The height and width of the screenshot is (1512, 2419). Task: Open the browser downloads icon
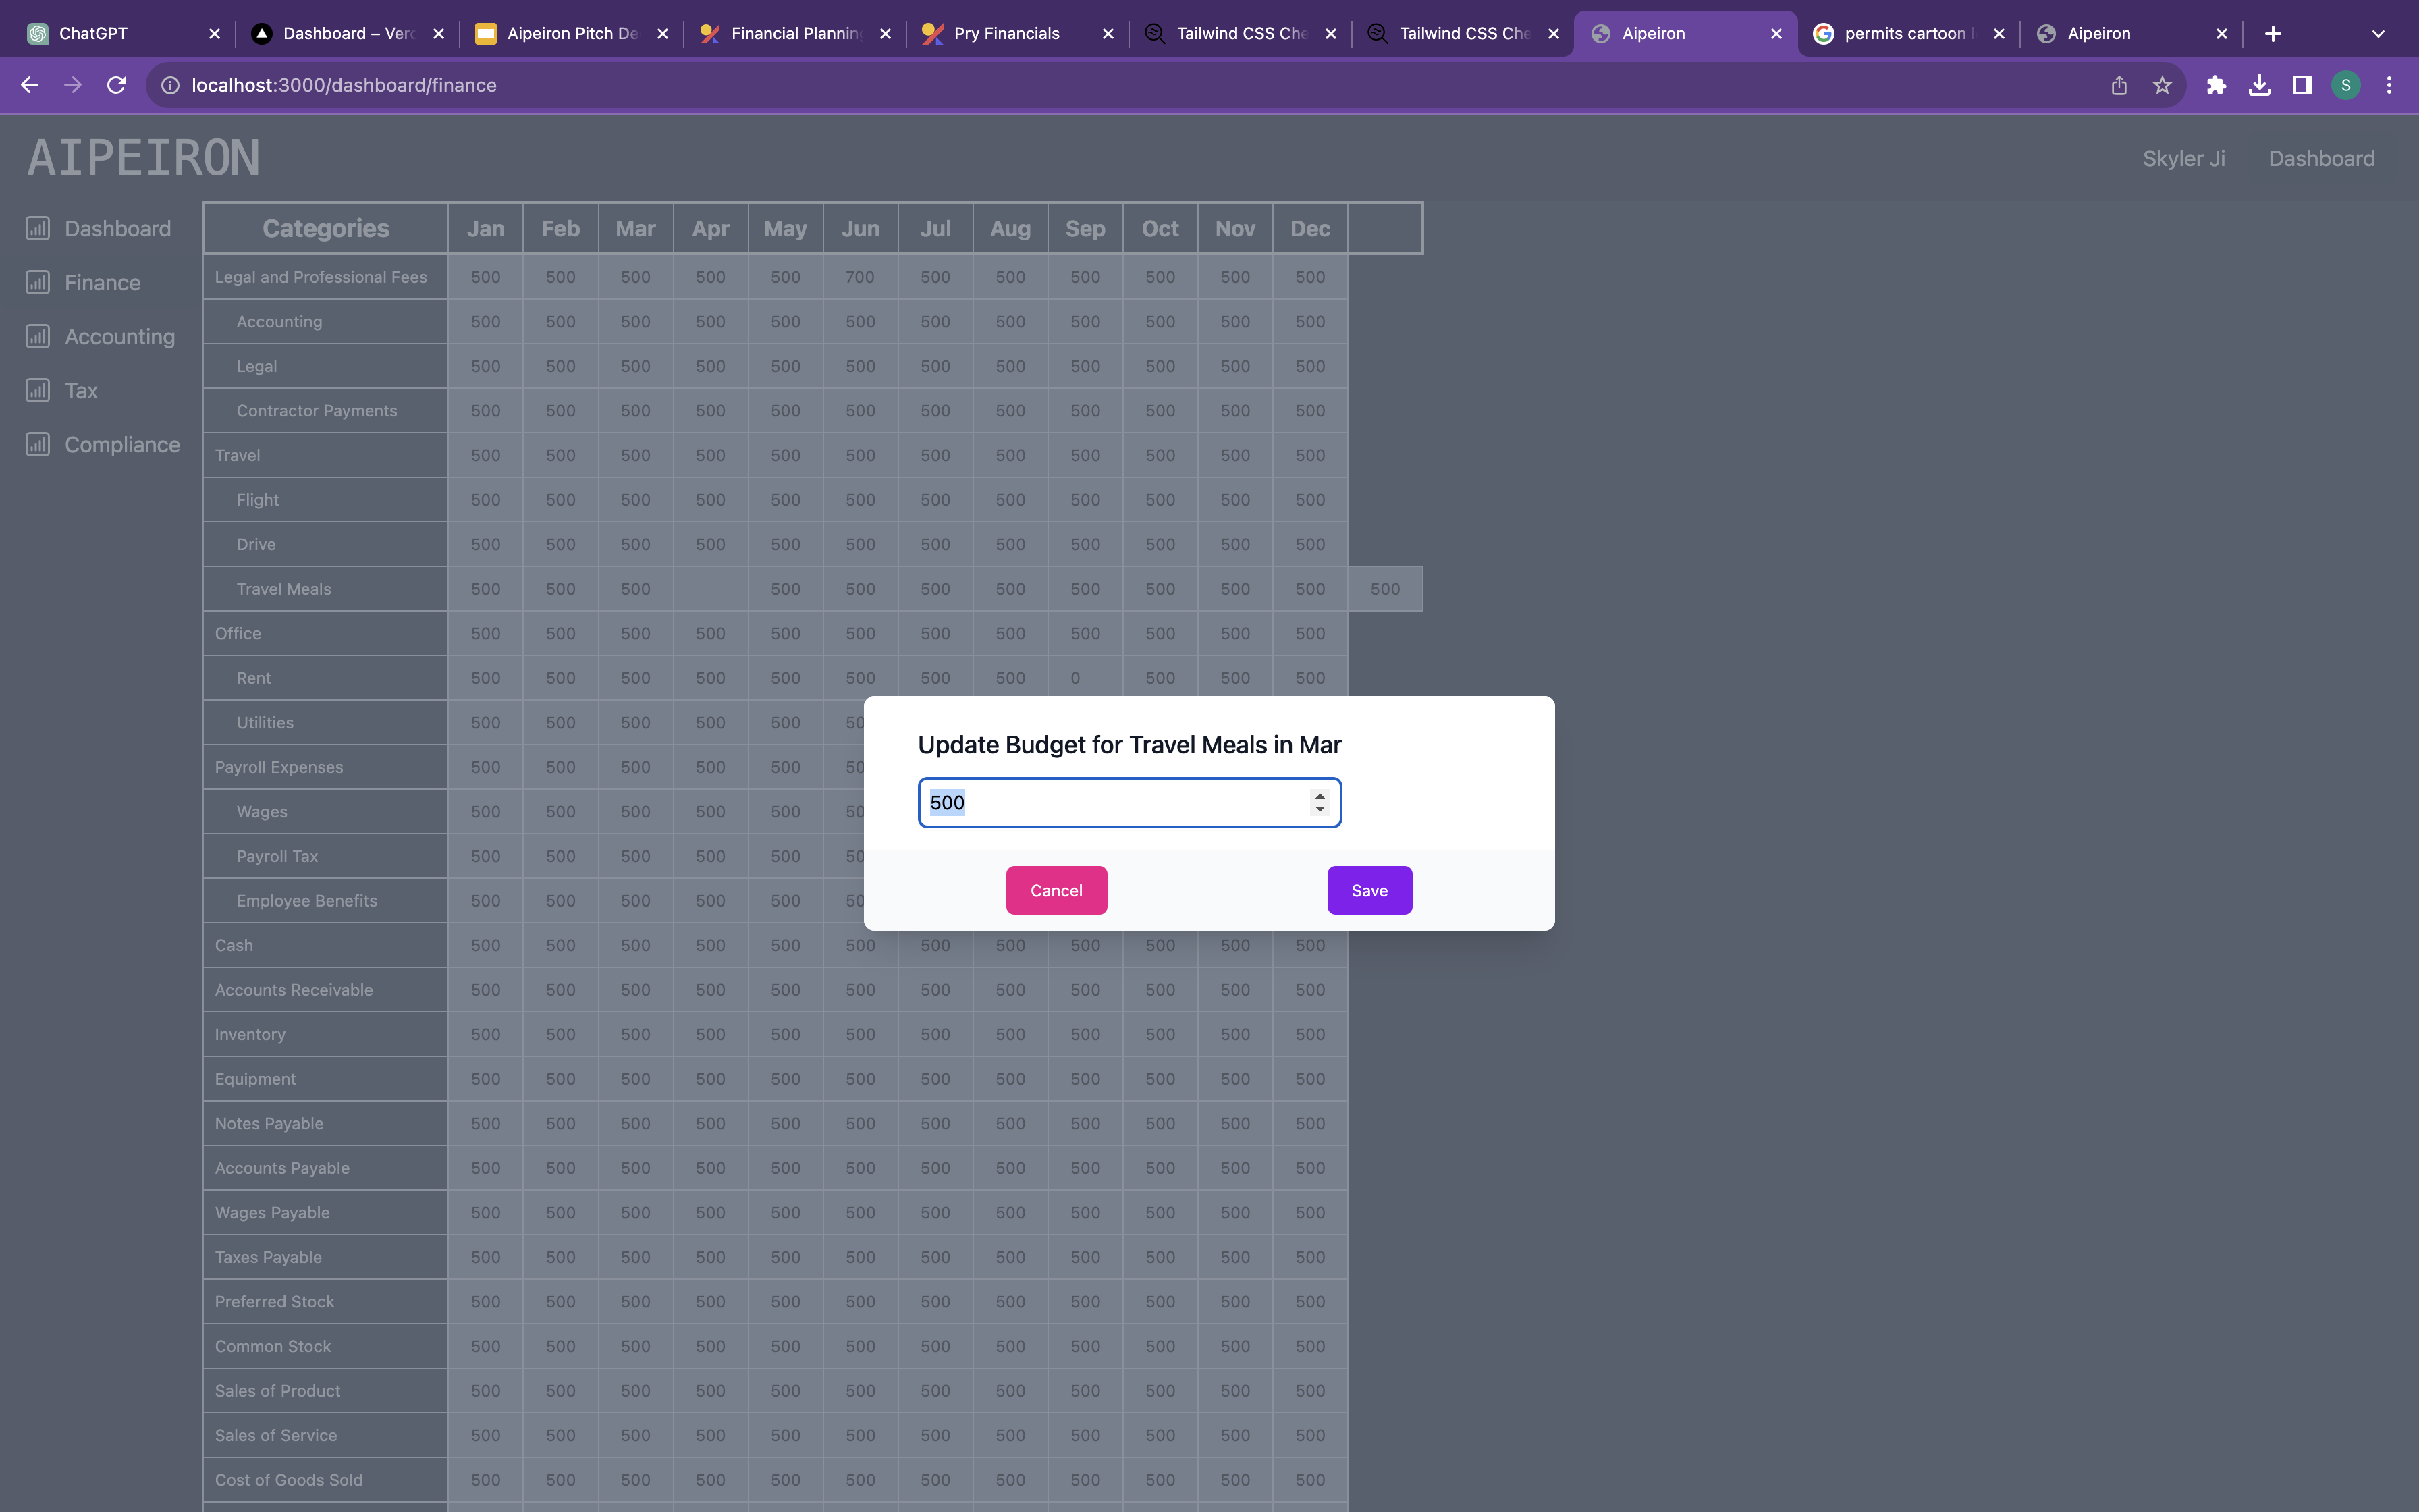[x=2259, y=85]
